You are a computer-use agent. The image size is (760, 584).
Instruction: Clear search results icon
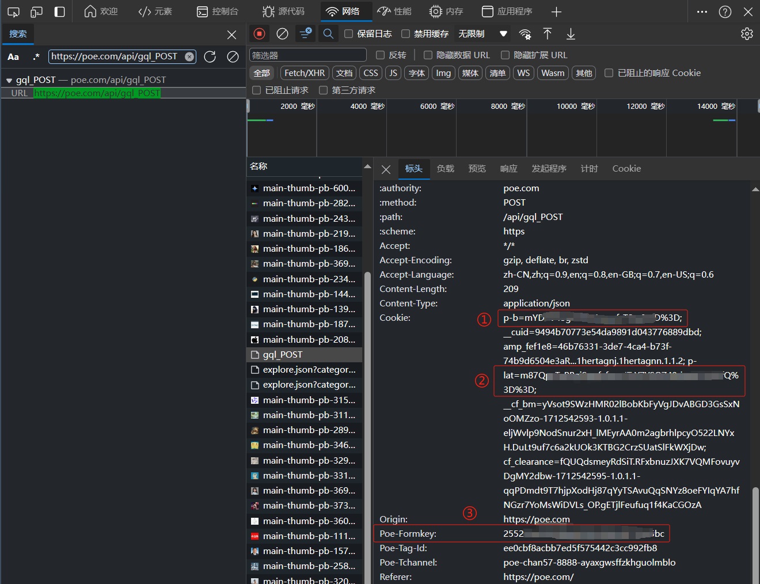click(x=233, y=56)
